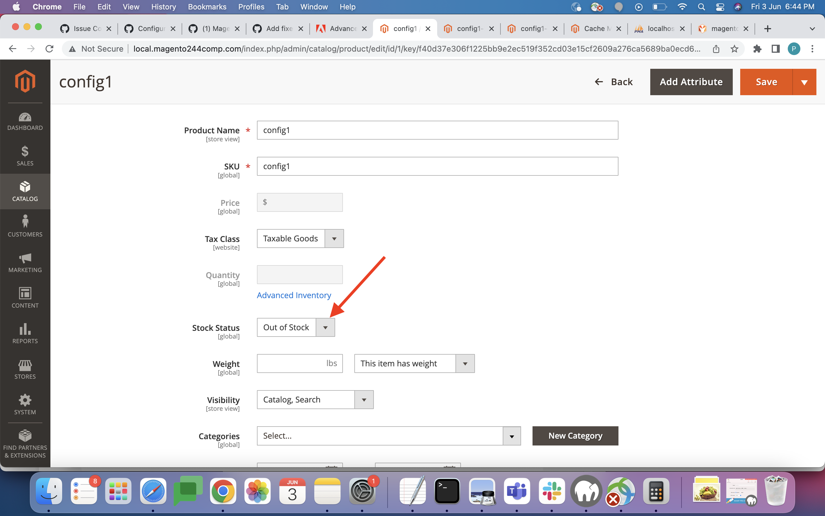Click inside the Quantity input field
The height and width of the screenshot is (516, 825).
coord(299,274)
